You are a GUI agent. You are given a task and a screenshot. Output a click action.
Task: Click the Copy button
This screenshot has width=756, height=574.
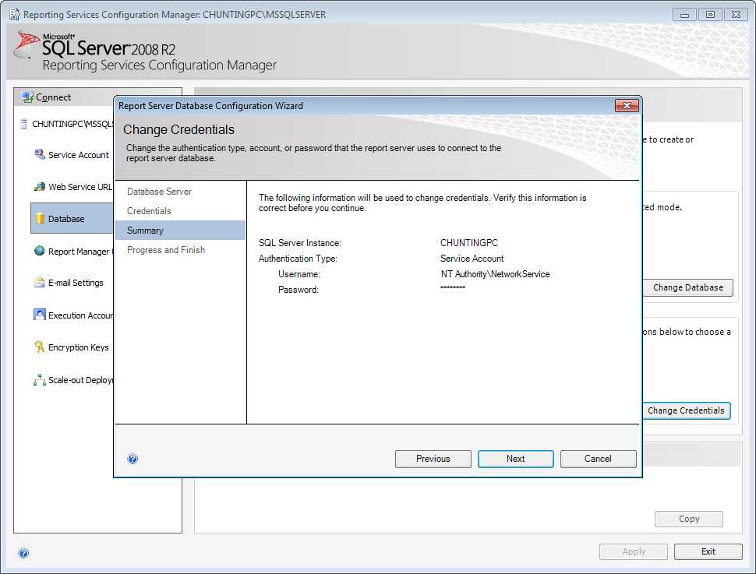[688, 519]
